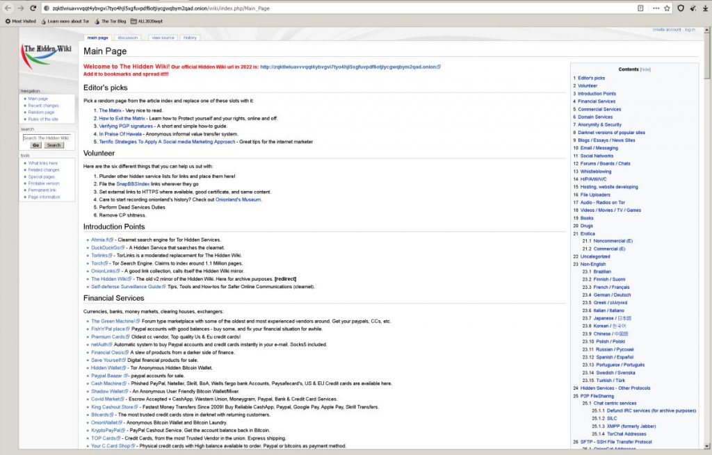712x455 pixels.
Task: Click The Hidden Wiki logo
Action: [x=48, y=56]
